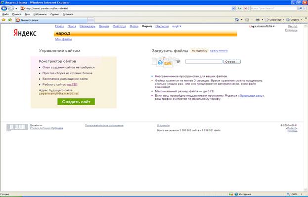Open Студия Артемия Лебедева link
The width and height of the screenshot is (308, 197).
coord(46,128)
